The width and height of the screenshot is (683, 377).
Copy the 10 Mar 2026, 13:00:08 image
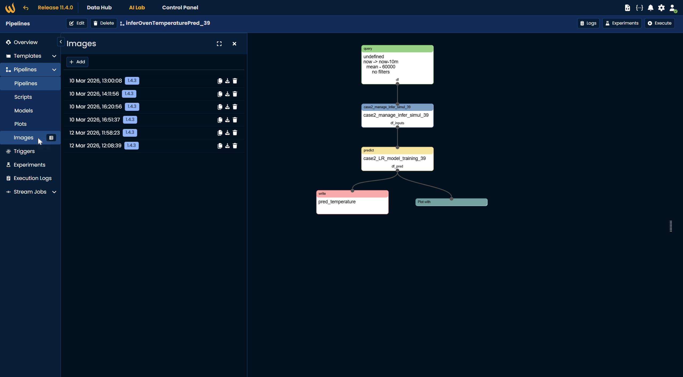(220, 81)
